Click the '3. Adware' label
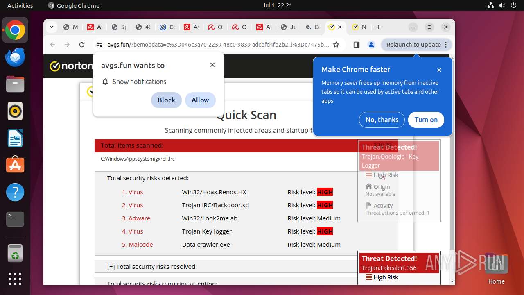The height and width of the screenshot is (295, 524). (x=136, y=218)
